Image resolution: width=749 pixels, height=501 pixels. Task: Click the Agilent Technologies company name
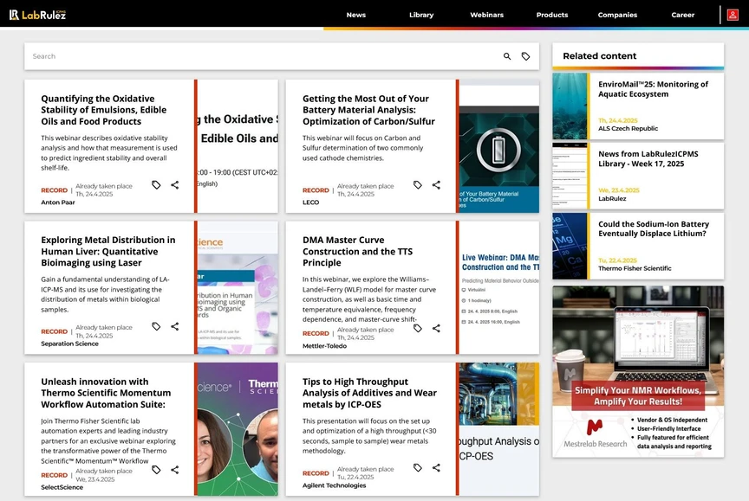coord(334,485)
